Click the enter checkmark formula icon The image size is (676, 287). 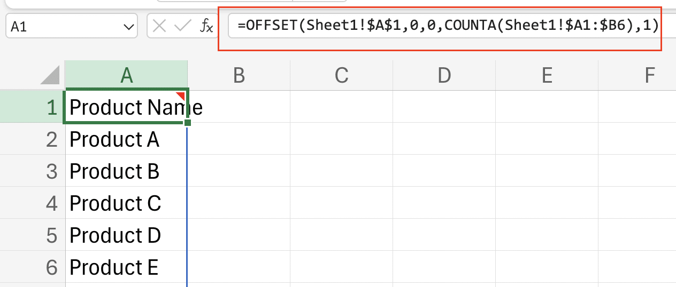click(182, 26)
